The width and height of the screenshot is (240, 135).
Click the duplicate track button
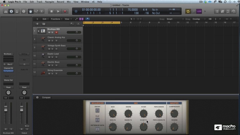(44, 24)
